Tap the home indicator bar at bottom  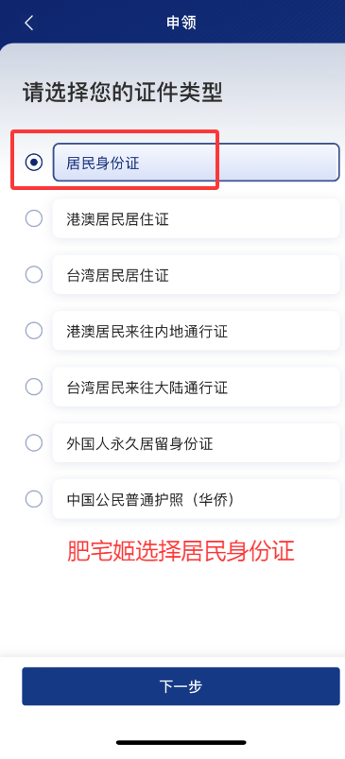(181, 742)
